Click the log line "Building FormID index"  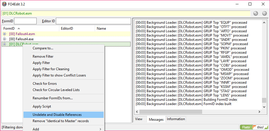[186, 100]
